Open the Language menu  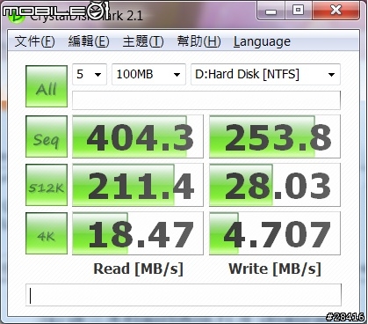click(262, 42)
